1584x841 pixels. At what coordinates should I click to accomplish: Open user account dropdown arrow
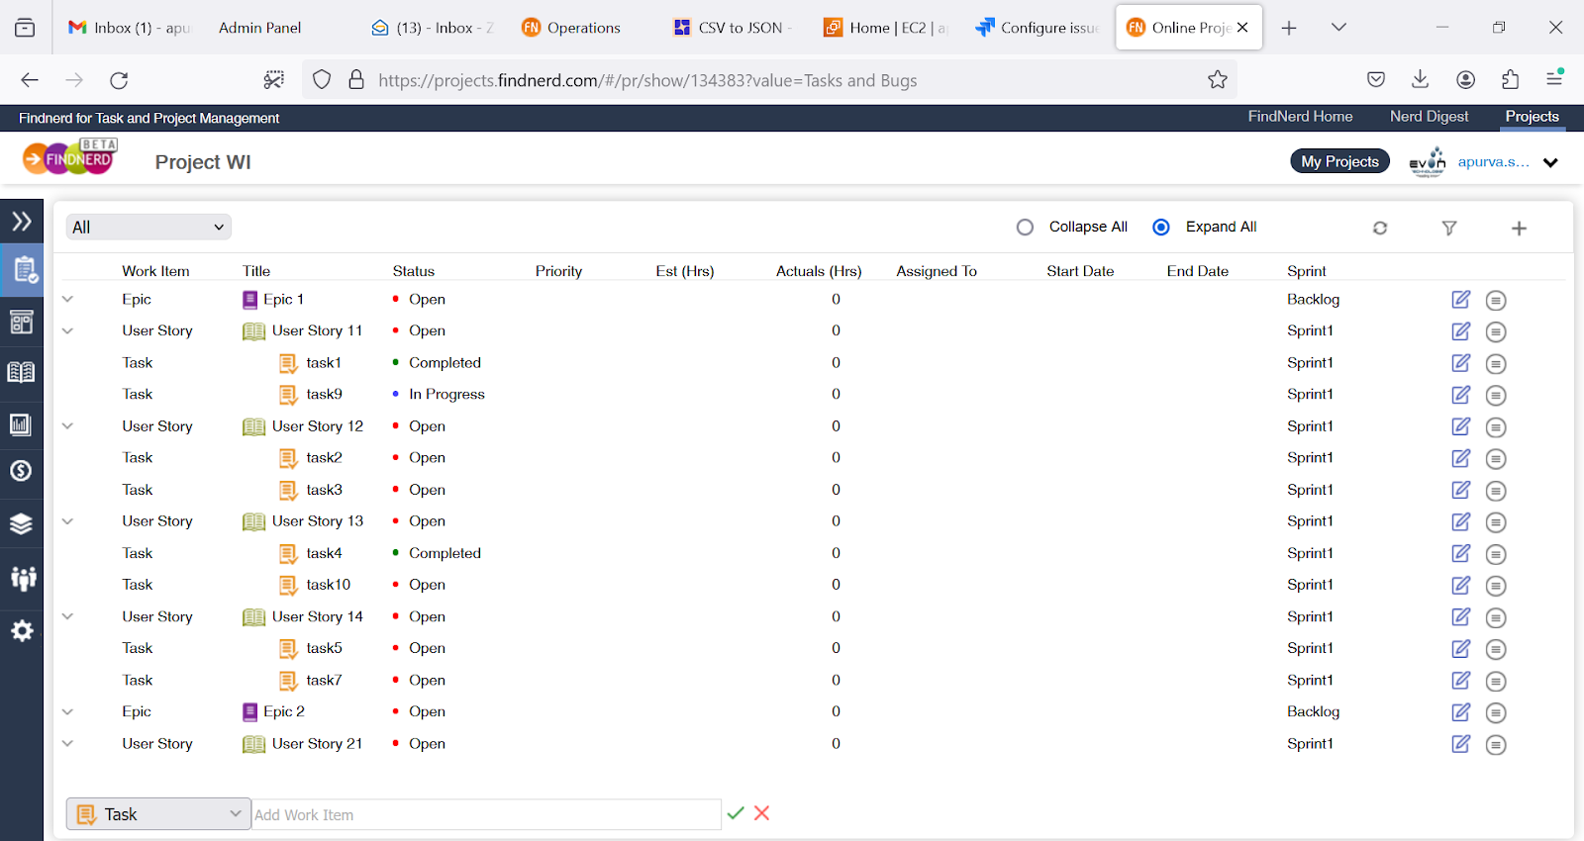tap(1550, 162)
